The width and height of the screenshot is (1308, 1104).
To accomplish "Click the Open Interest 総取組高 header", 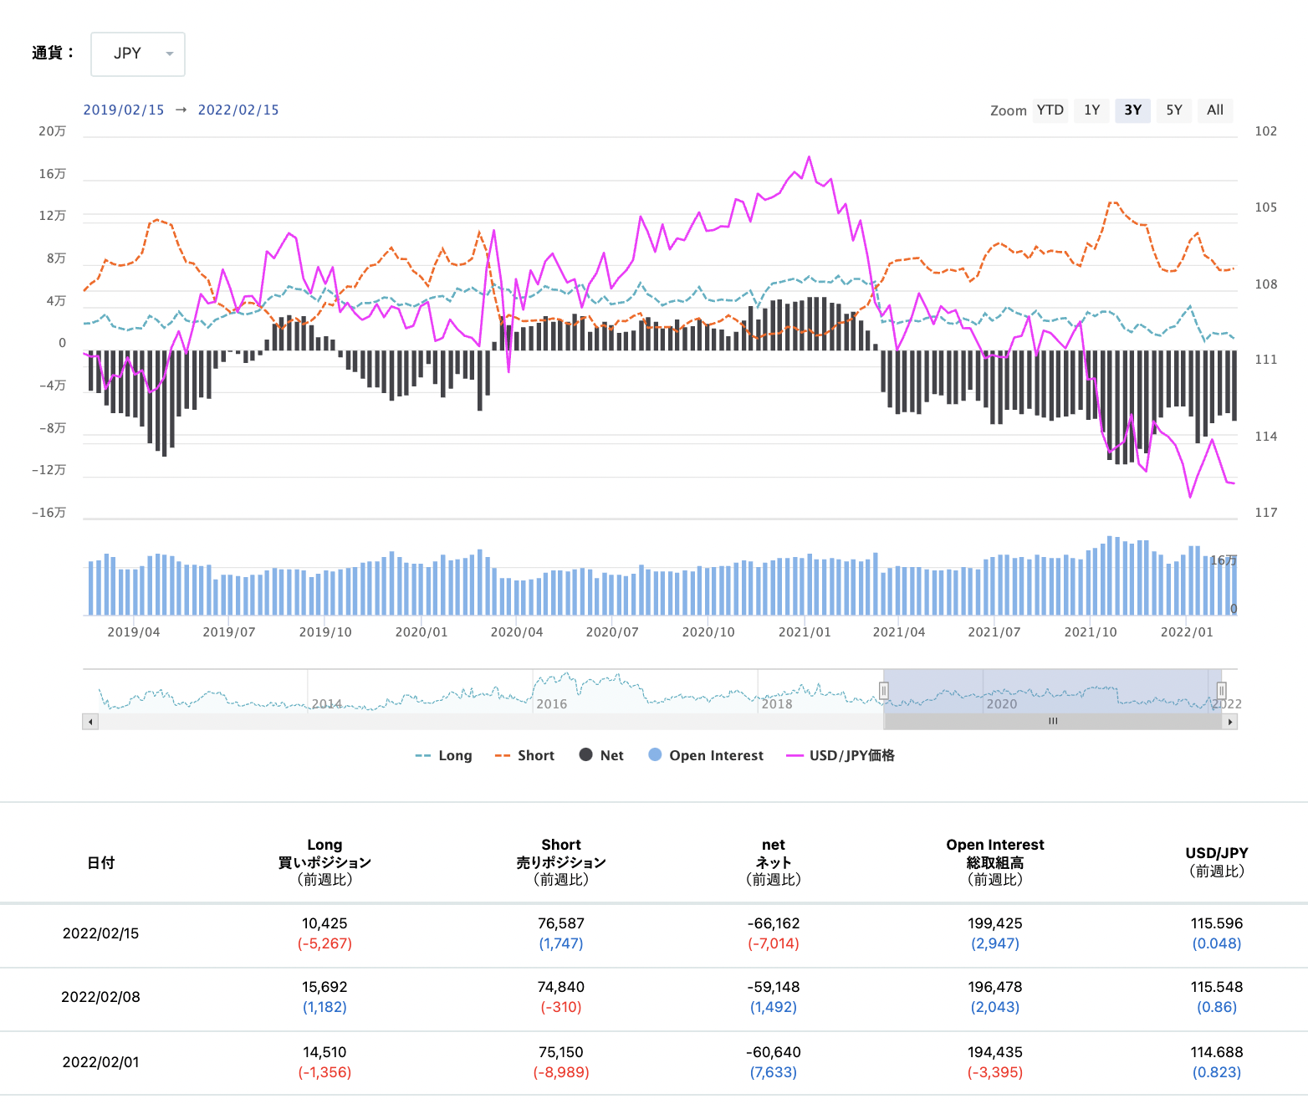I will click(x=995, y=862).
